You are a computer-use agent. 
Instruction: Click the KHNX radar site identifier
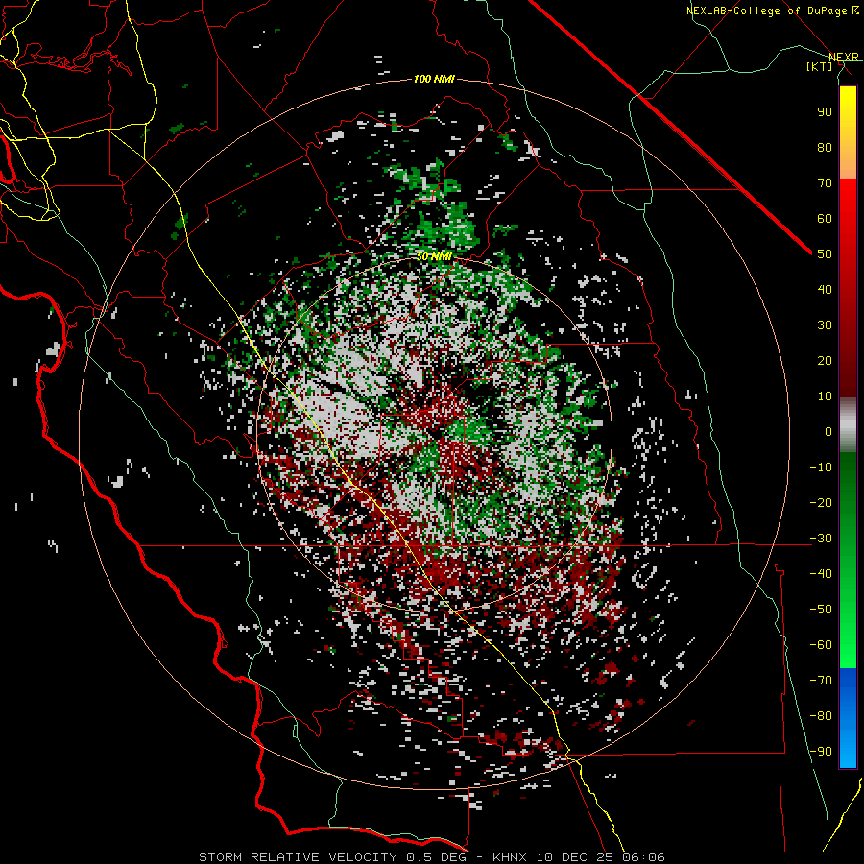click(510, 857)
